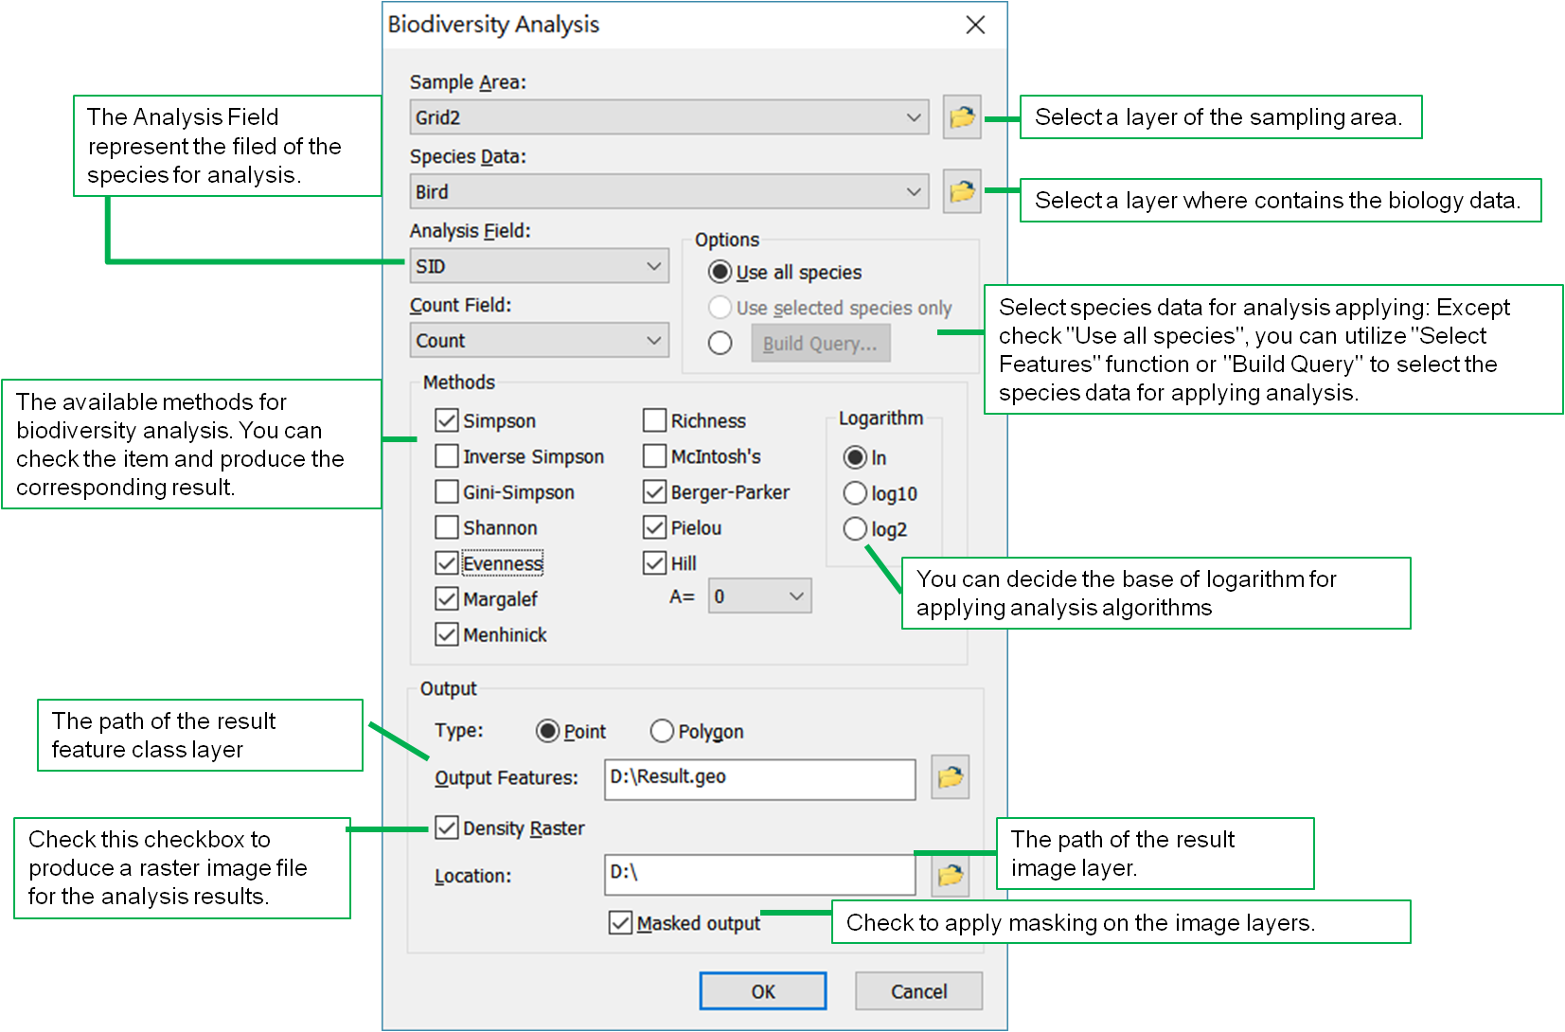The height and width of the screenshot is (1032, 1565).
Task: Select the Build Query radio option
Action: (x=720, y=343)
